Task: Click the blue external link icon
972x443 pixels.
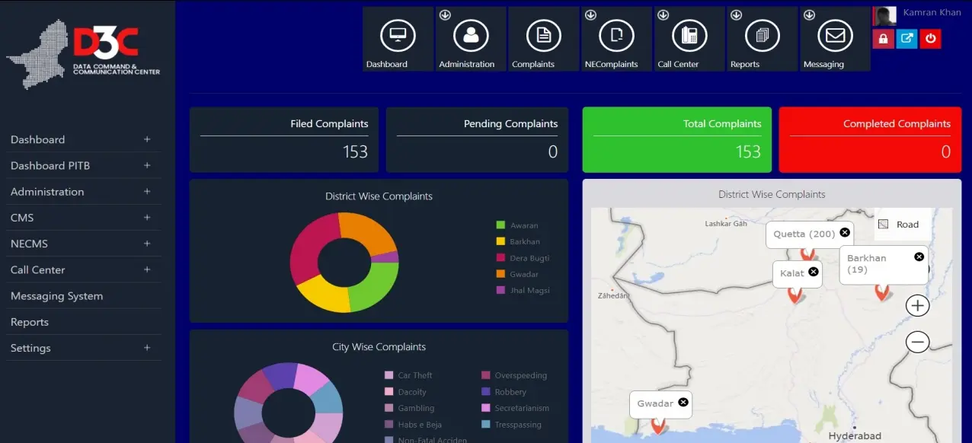Action: pyautogui.click(x=906, y=39)
